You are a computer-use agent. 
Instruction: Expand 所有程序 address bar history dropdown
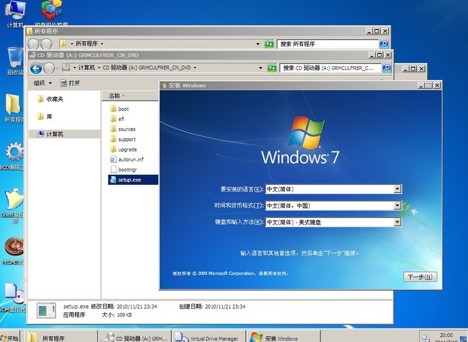(258, 44)
